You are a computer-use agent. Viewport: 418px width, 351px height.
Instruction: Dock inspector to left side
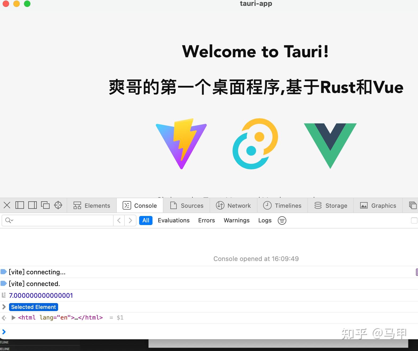pyautogui.click(x=20, y=205)
